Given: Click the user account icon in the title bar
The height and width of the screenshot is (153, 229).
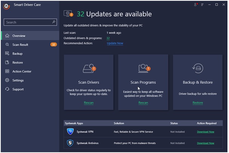Looking at the screenshot, I should coord(195,5).
